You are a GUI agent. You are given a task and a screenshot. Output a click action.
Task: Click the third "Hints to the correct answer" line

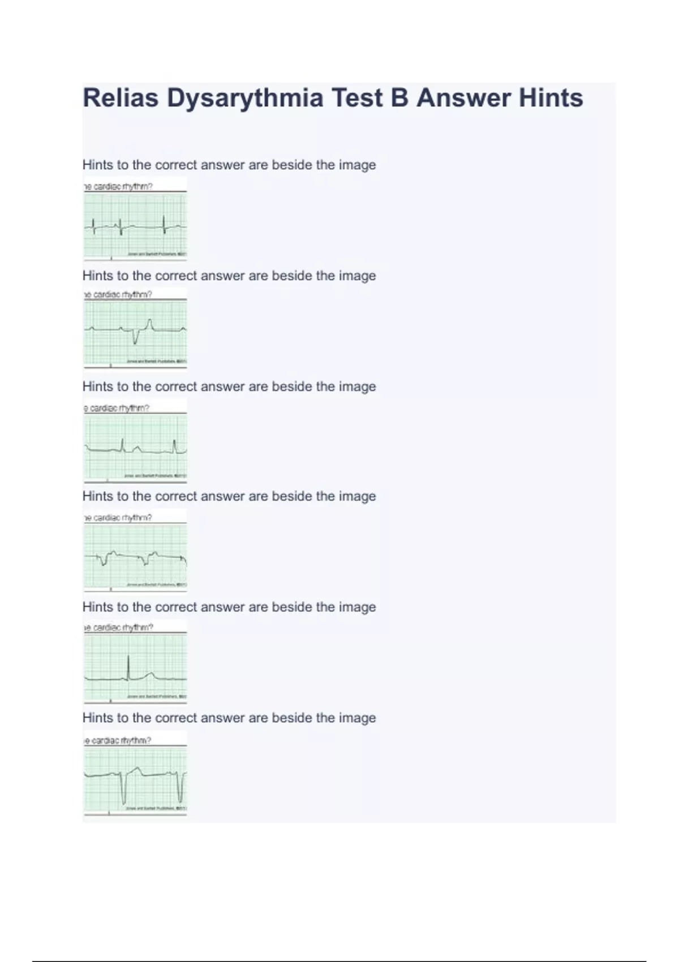click(x=229, y=387)
